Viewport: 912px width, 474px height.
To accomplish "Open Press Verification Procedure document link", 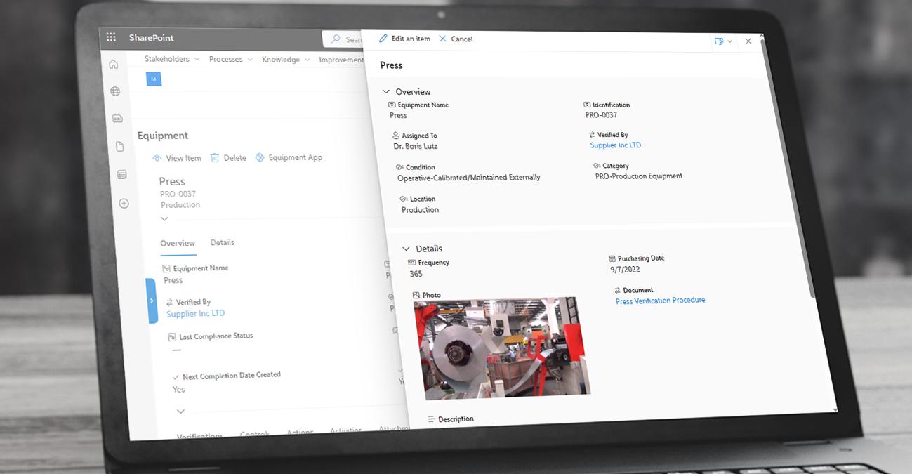I will 660,301.
